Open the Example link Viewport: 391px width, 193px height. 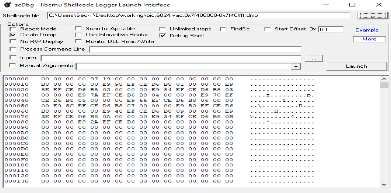(367, 30)
